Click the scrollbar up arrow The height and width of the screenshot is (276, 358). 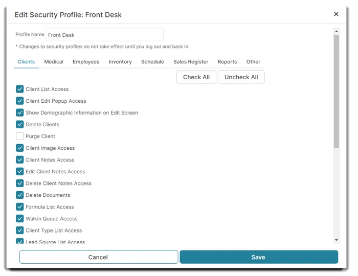[x=336, y=32]
